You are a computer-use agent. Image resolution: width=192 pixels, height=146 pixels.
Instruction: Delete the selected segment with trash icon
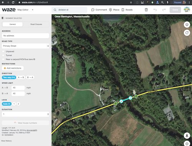(146, 10)
